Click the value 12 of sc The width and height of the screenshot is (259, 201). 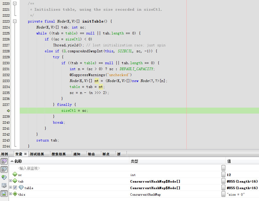point(229,175)
